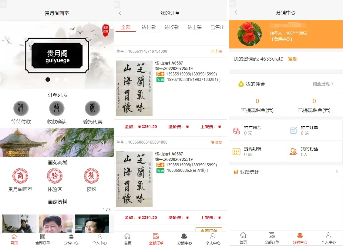Go back from 我的订单 page
Viewport: 343px width, 246px height.
(x=120, y=13)
